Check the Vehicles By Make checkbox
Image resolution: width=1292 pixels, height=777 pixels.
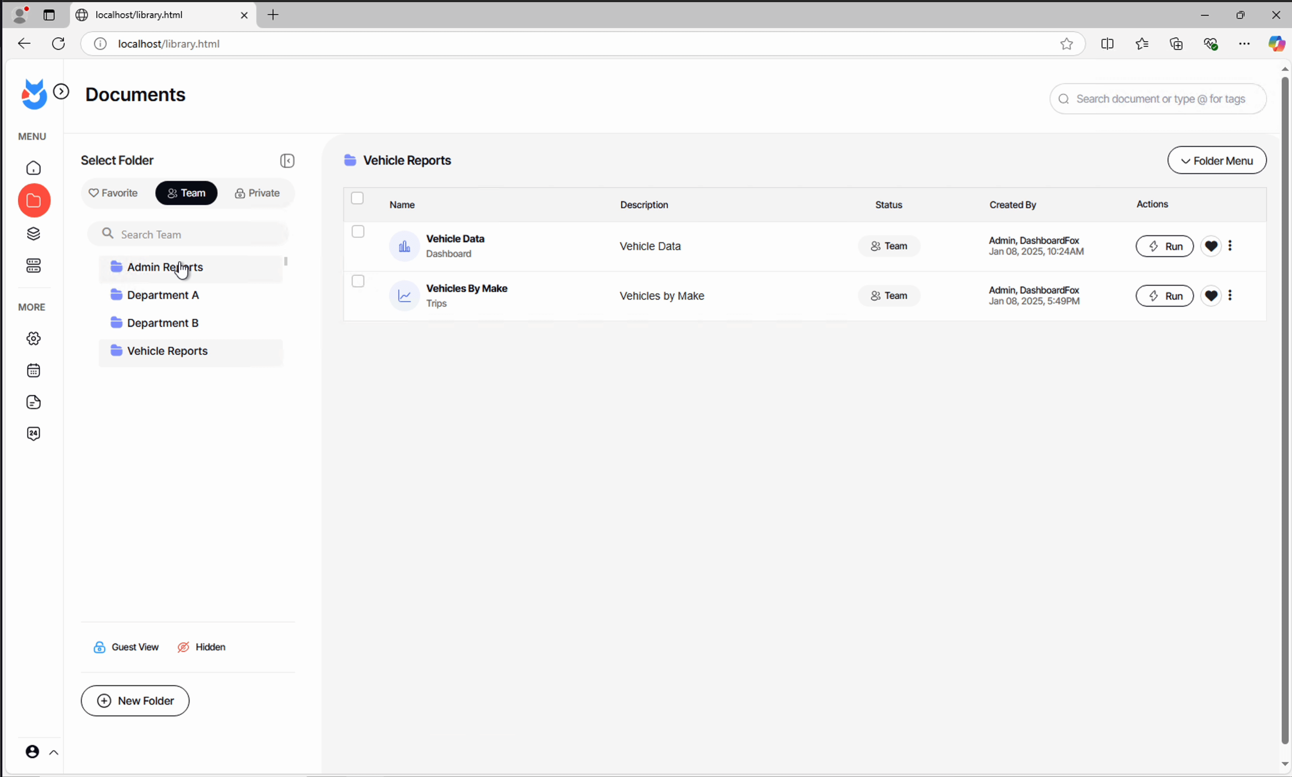coord(358,281)
